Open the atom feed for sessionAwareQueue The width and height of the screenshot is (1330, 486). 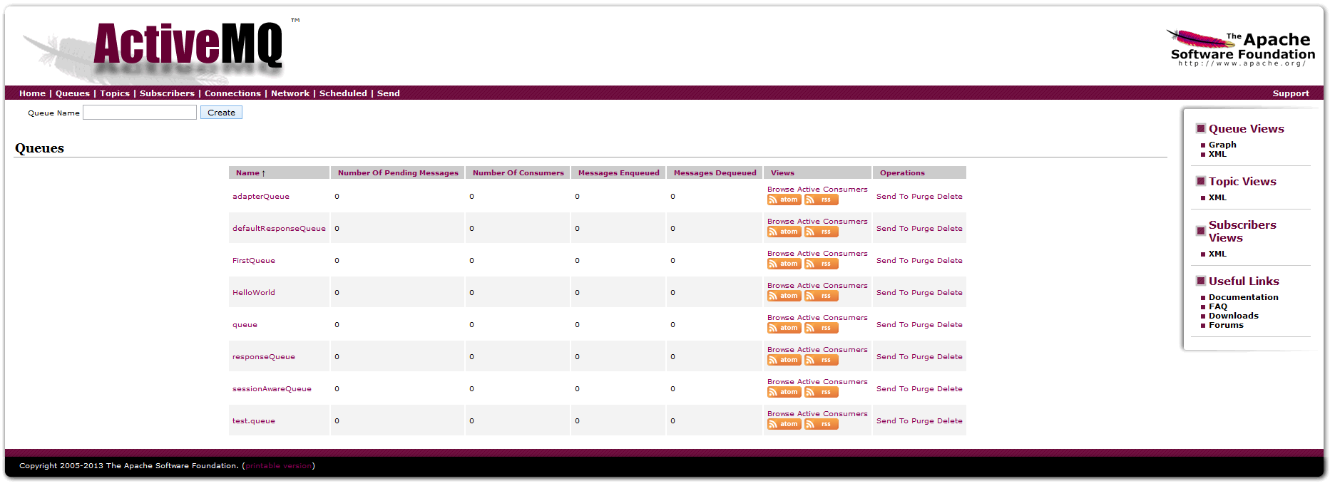(x=784, y=393)
